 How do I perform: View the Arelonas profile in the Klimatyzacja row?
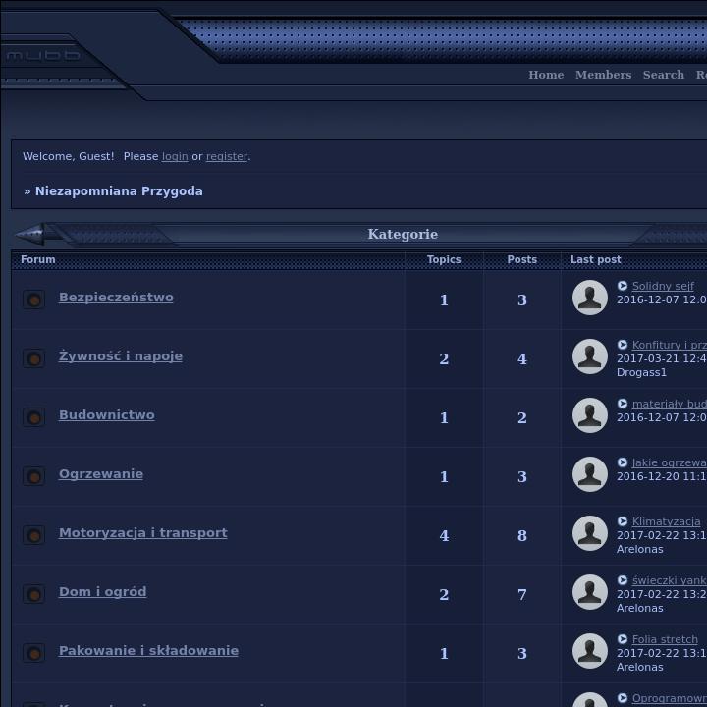coord(640,549)
